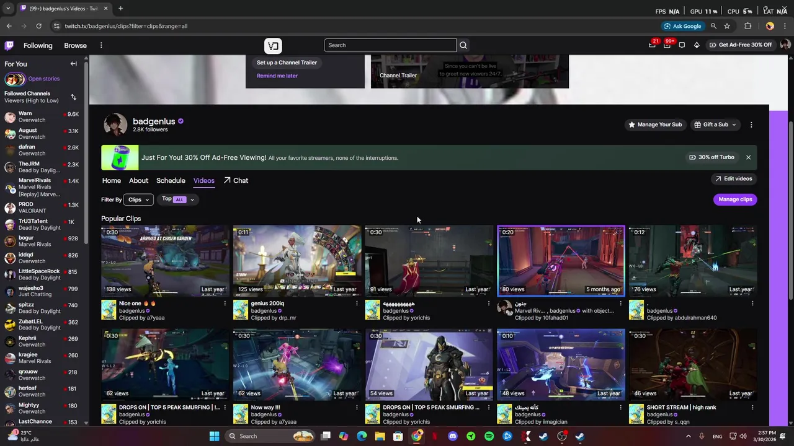
Task: Click the Manage clips button
Action: (735, 199)
